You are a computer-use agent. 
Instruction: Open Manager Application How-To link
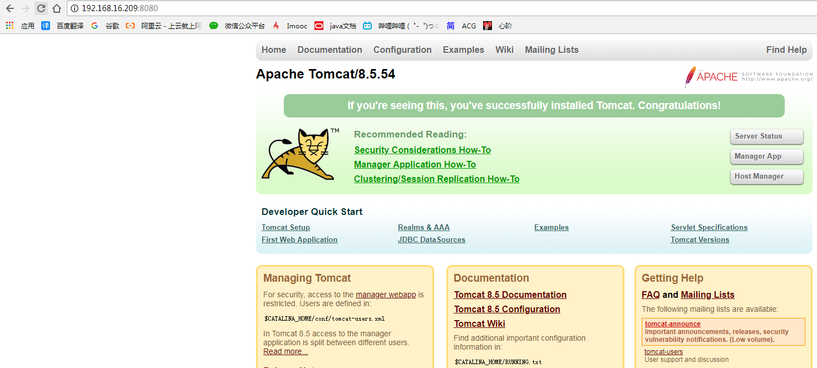pos(415,164)
